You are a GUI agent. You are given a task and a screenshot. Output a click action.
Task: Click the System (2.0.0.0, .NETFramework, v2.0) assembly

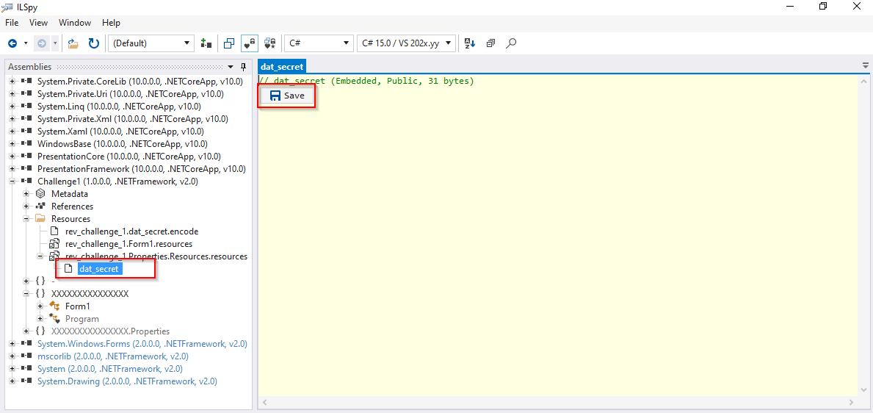coord(109,369)
